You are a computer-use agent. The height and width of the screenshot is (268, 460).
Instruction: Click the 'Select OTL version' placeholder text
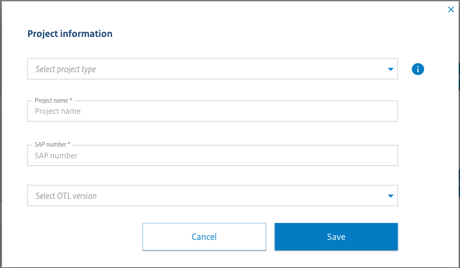coord(66,196)
